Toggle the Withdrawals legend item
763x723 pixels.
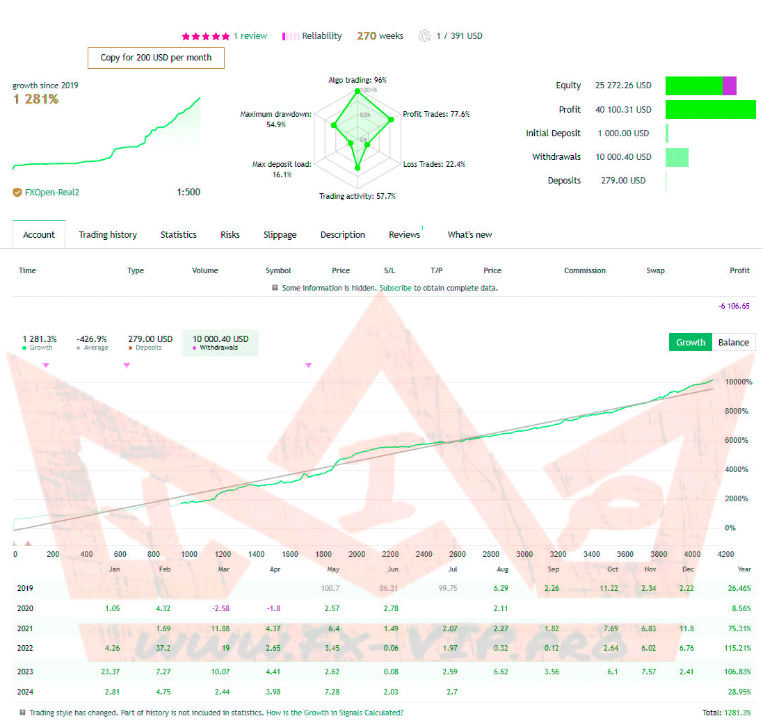coord(220,343)
